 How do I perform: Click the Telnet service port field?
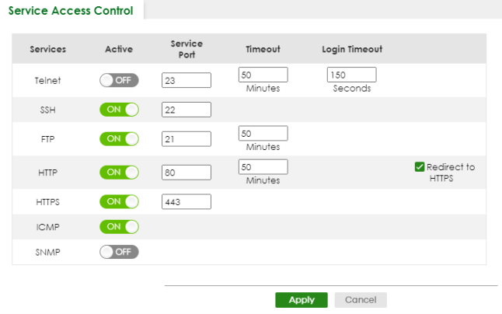pos(187,80)
